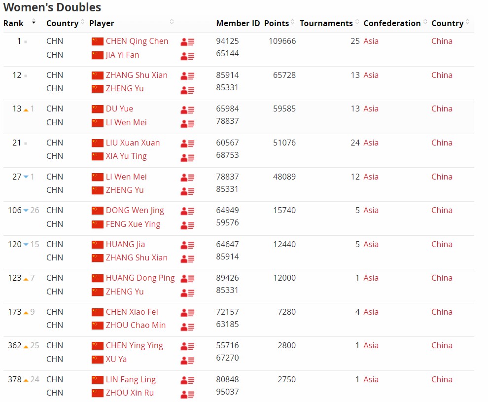The height and width of the screenshot is (402, 488).
Task: Sort table by Player column
Action: tap(131, 23)
